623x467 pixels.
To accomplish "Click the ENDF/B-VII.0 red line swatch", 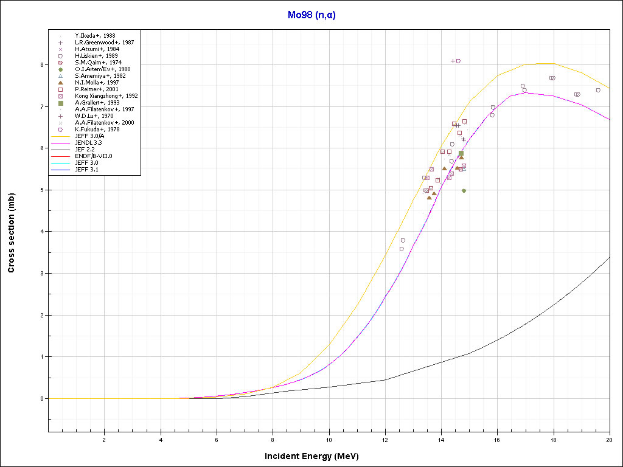I will pyautogui.click(x=61, y=156).
